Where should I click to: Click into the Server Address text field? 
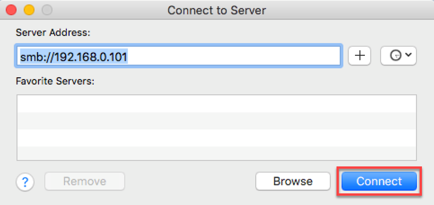coord(232,56)
